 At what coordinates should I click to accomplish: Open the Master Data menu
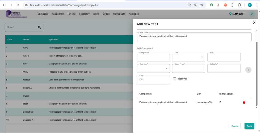pyautogui.click(x=119, y=14)
